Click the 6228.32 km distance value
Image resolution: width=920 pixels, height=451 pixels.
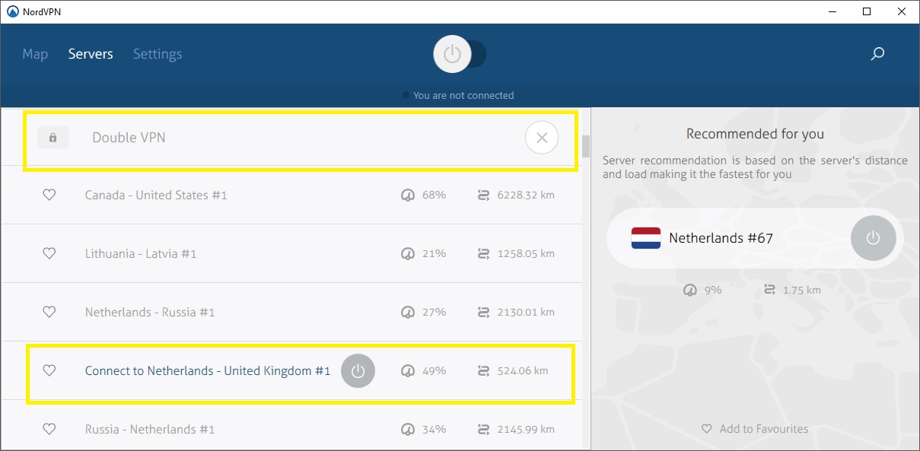click(526, 195)
